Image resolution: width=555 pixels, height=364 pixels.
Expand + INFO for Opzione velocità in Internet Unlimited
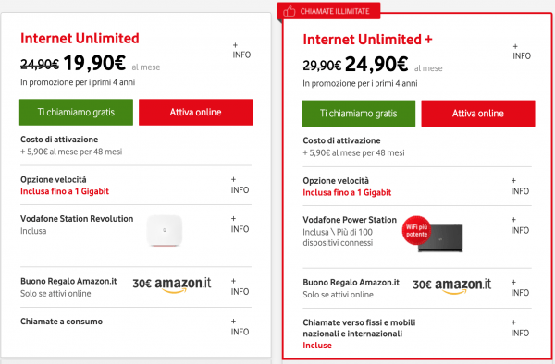240,185
